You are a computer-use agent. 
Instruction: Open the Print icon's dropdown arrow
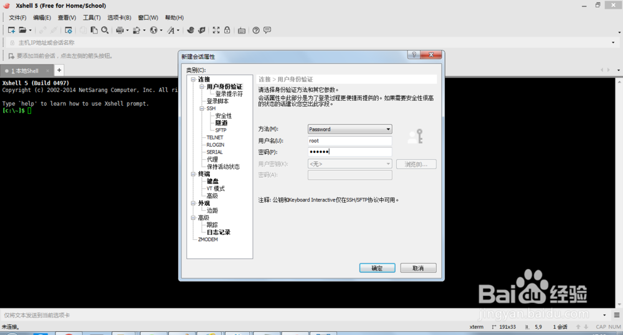[x=127, y=30]
